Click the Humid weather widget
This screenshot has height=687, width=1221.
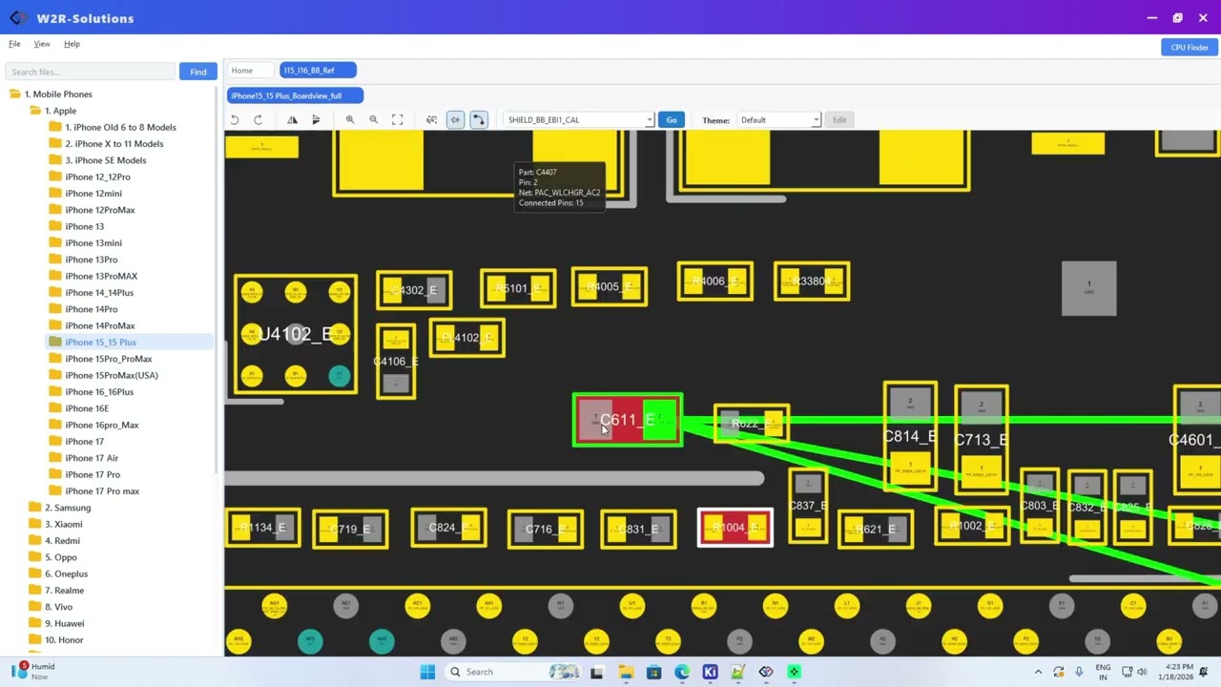pos(33,671)
